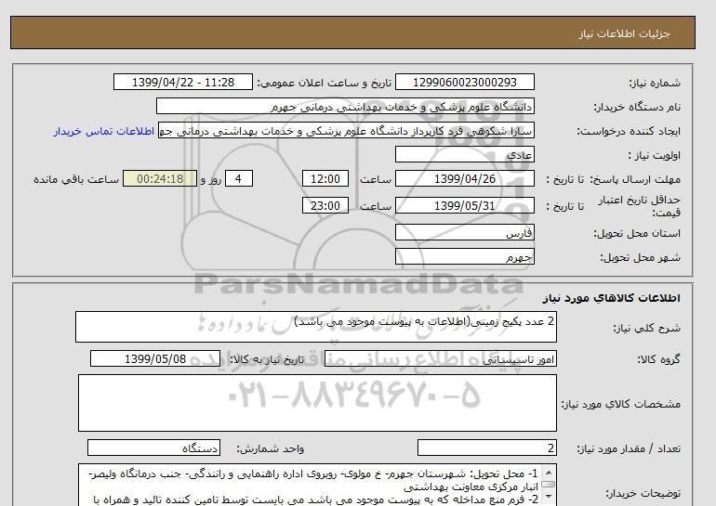The width and height of the screenshot is (716, 506).
Task: Click delivery province field فارس
Action: (x=464, y=232)
